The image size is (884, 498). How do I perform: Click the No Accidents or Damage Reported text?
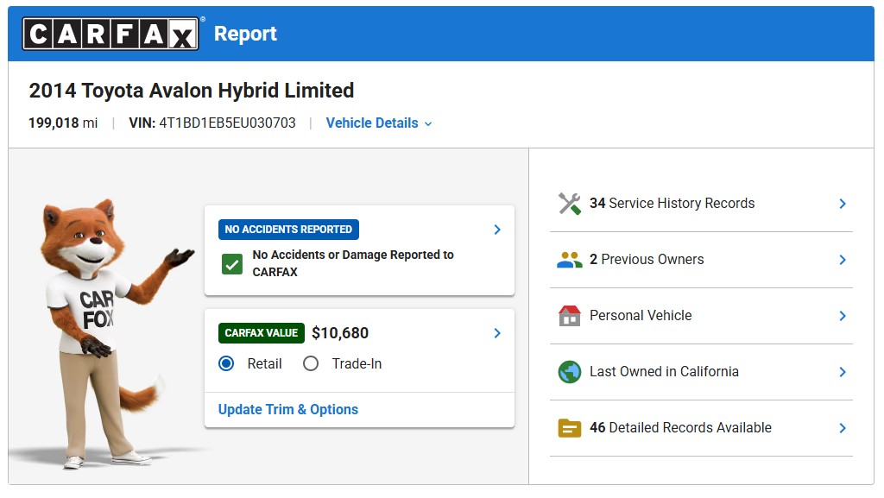point(353,263)
